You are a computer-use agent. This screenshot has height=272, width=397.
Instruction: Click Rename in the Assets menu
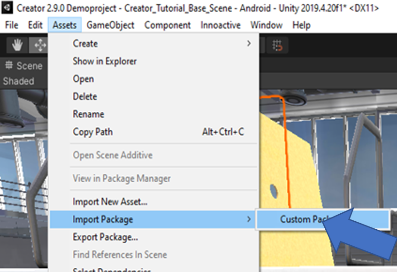(88, 114)
